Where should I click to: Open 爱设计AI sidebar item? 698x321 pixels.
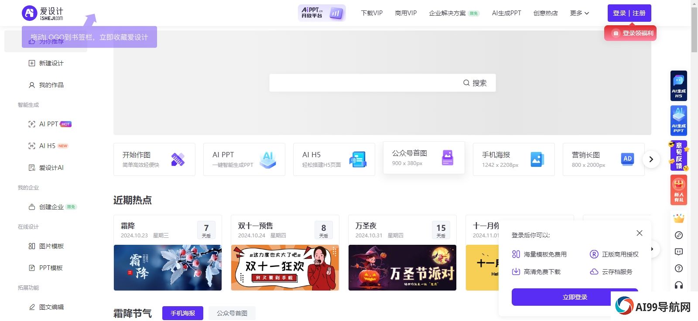tap(46, 168)
